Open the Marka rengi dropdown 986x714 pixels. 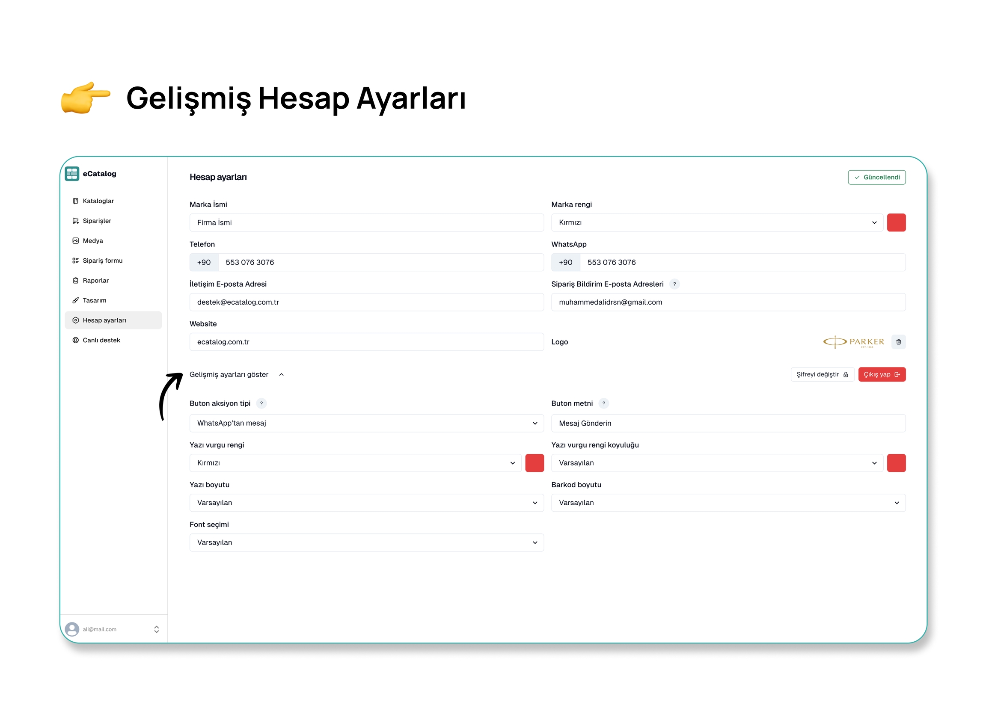(x=717, y=222)
